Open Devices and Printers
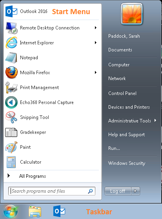Screen dimensions: 162x219 point(129,107)
